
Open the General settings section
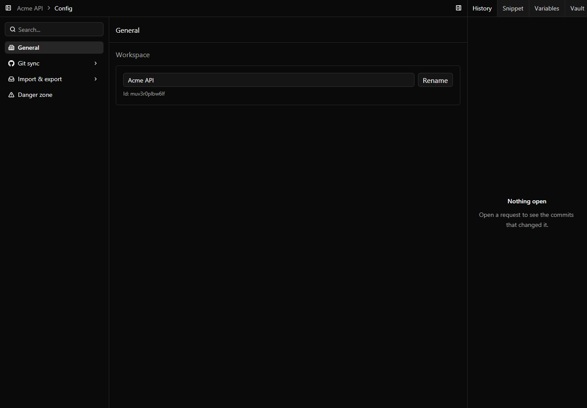point(54,48)
